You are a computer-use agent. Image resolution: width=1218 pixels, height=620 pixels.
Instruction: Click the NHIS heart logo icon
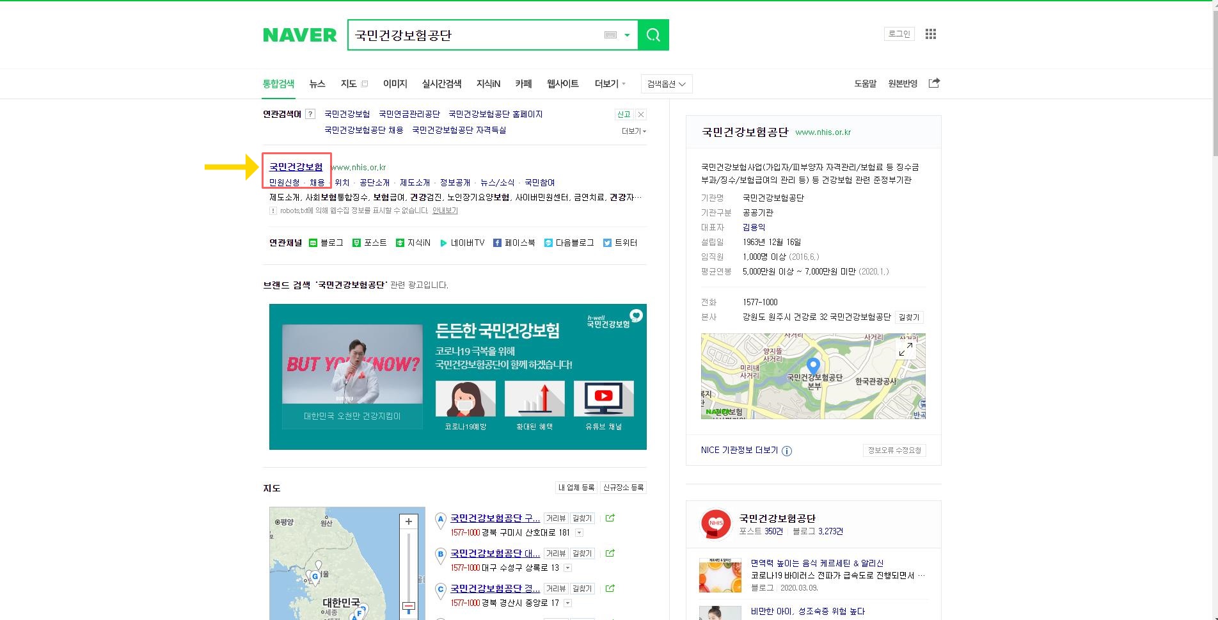(x=716, y=524)
